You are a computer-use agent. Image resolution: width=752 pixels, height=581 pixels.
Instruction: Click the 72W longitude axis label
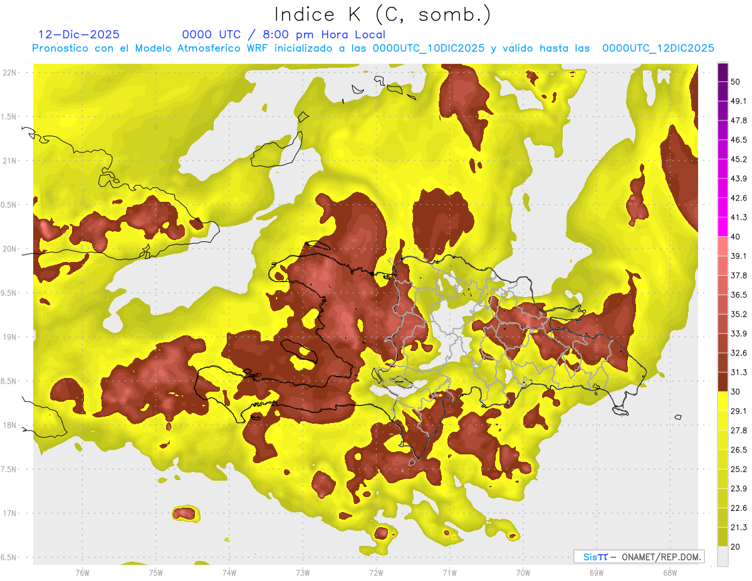point(376,572)
